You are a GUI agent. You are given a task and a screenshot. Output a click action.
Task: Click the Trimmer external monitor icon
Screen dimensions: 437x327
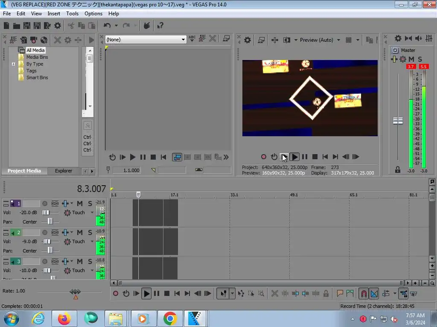point(226,39)
